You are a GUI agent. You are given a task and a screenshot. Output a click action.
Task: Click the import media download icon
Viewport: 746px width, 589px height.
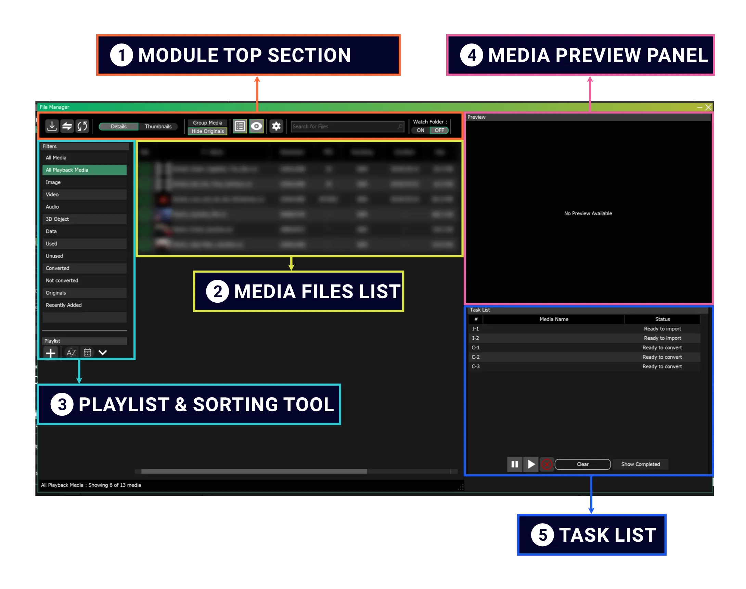pyautogui.click(x=52, y=126)
